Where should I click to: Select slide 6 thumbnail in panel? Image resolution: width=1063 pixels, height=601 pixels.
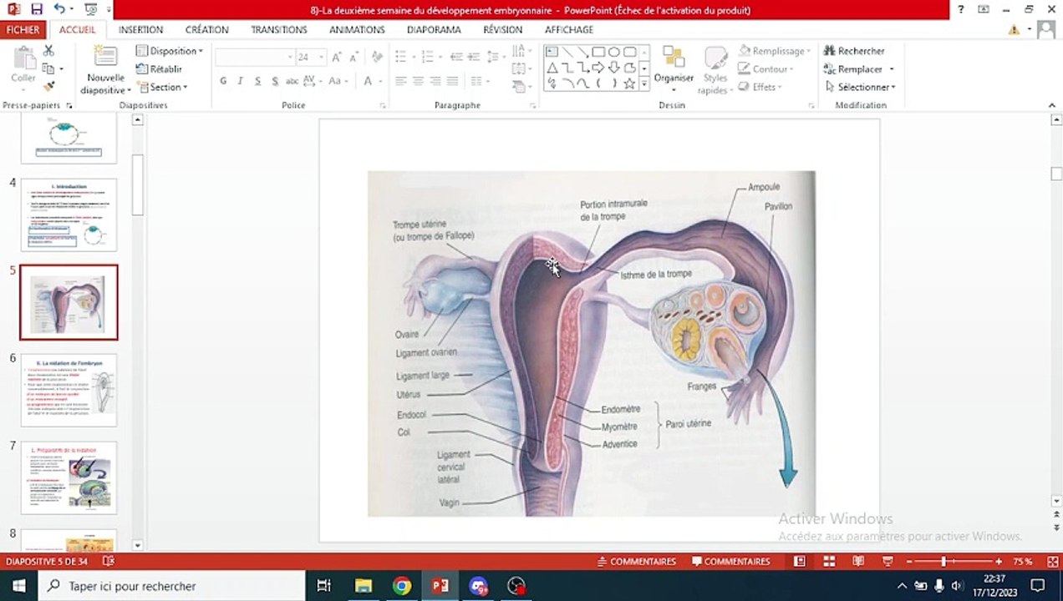pyautogui.click(x=69, y=390)
